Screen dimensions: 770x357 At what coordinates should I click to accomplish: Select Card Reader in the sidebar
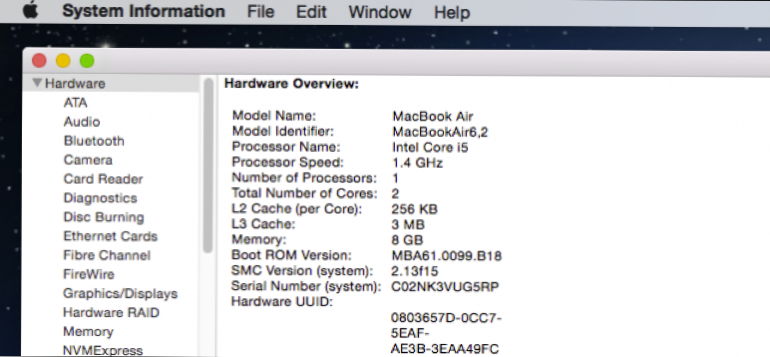click(103, 179)
